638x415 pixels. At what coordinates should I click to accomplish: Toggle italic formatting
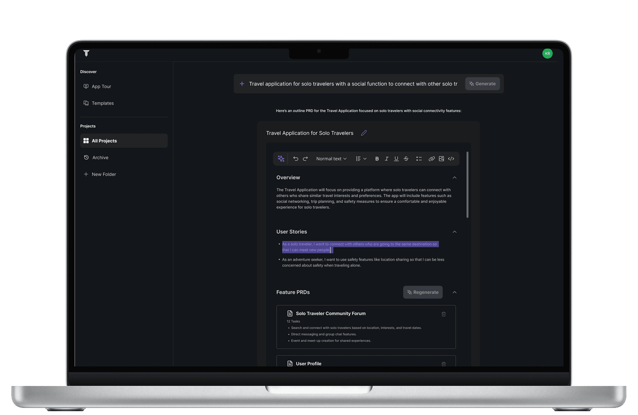[386, 159]
